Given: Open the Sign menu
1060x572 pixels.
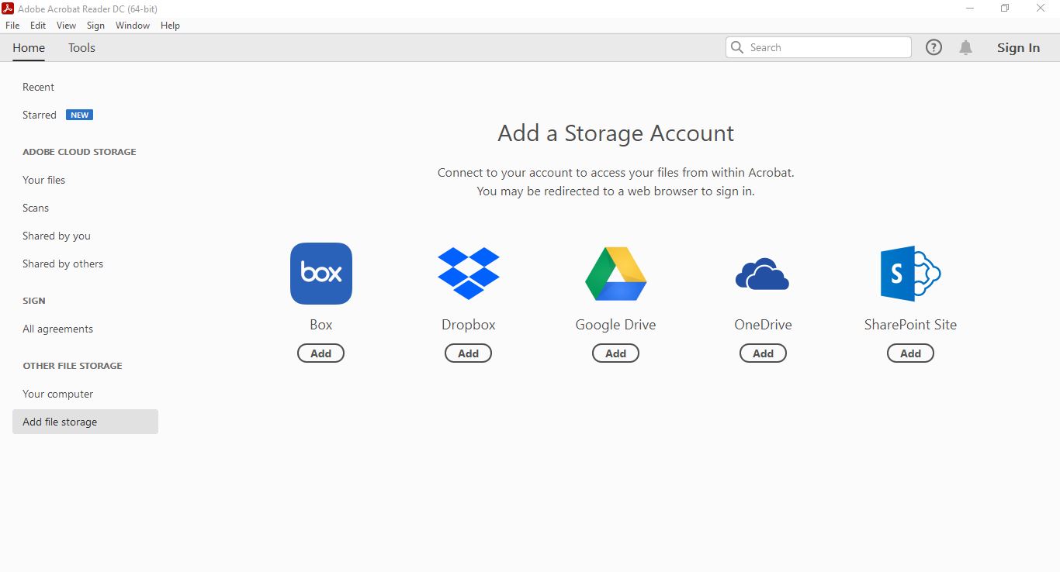Looking at the screenshot, I should click(95, 26).
